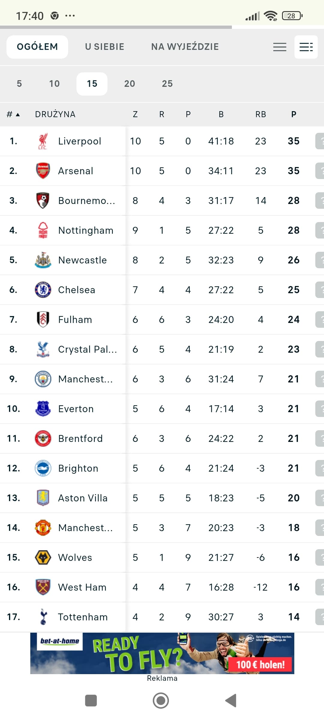Open the Newcastle team row

pyautogui.click(x=82, y=260)
